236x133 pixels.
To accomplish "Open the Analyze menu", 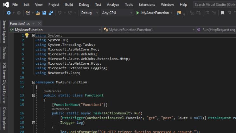I will coord(113,5).
